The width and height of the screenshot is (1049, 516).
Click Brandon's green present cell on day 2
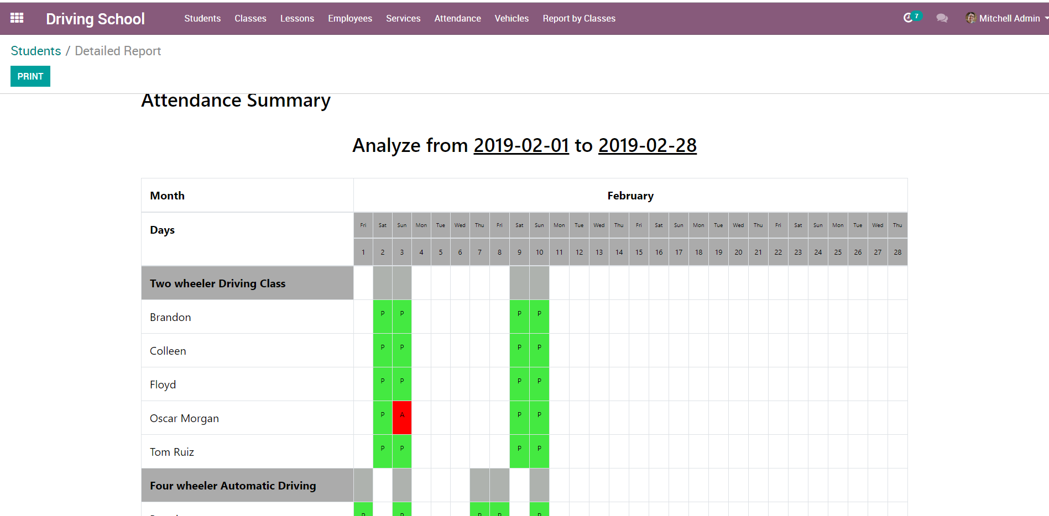click(x=383, y=316)
